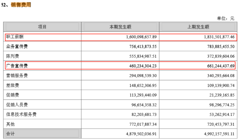Select the 上期发生额 column header
Screen dimensions: 239x140
pyautogui.click(x=198, y=27)
